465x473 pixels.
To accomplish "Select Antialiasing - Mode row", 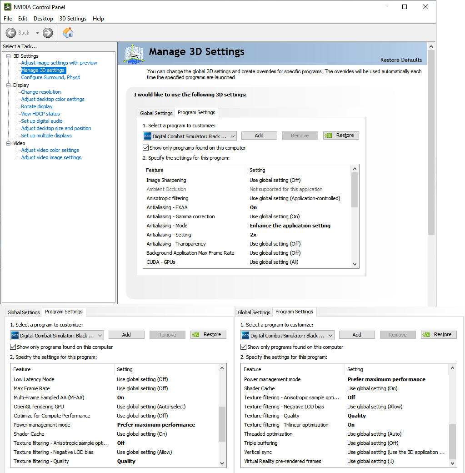I will [x=247, y=226].
